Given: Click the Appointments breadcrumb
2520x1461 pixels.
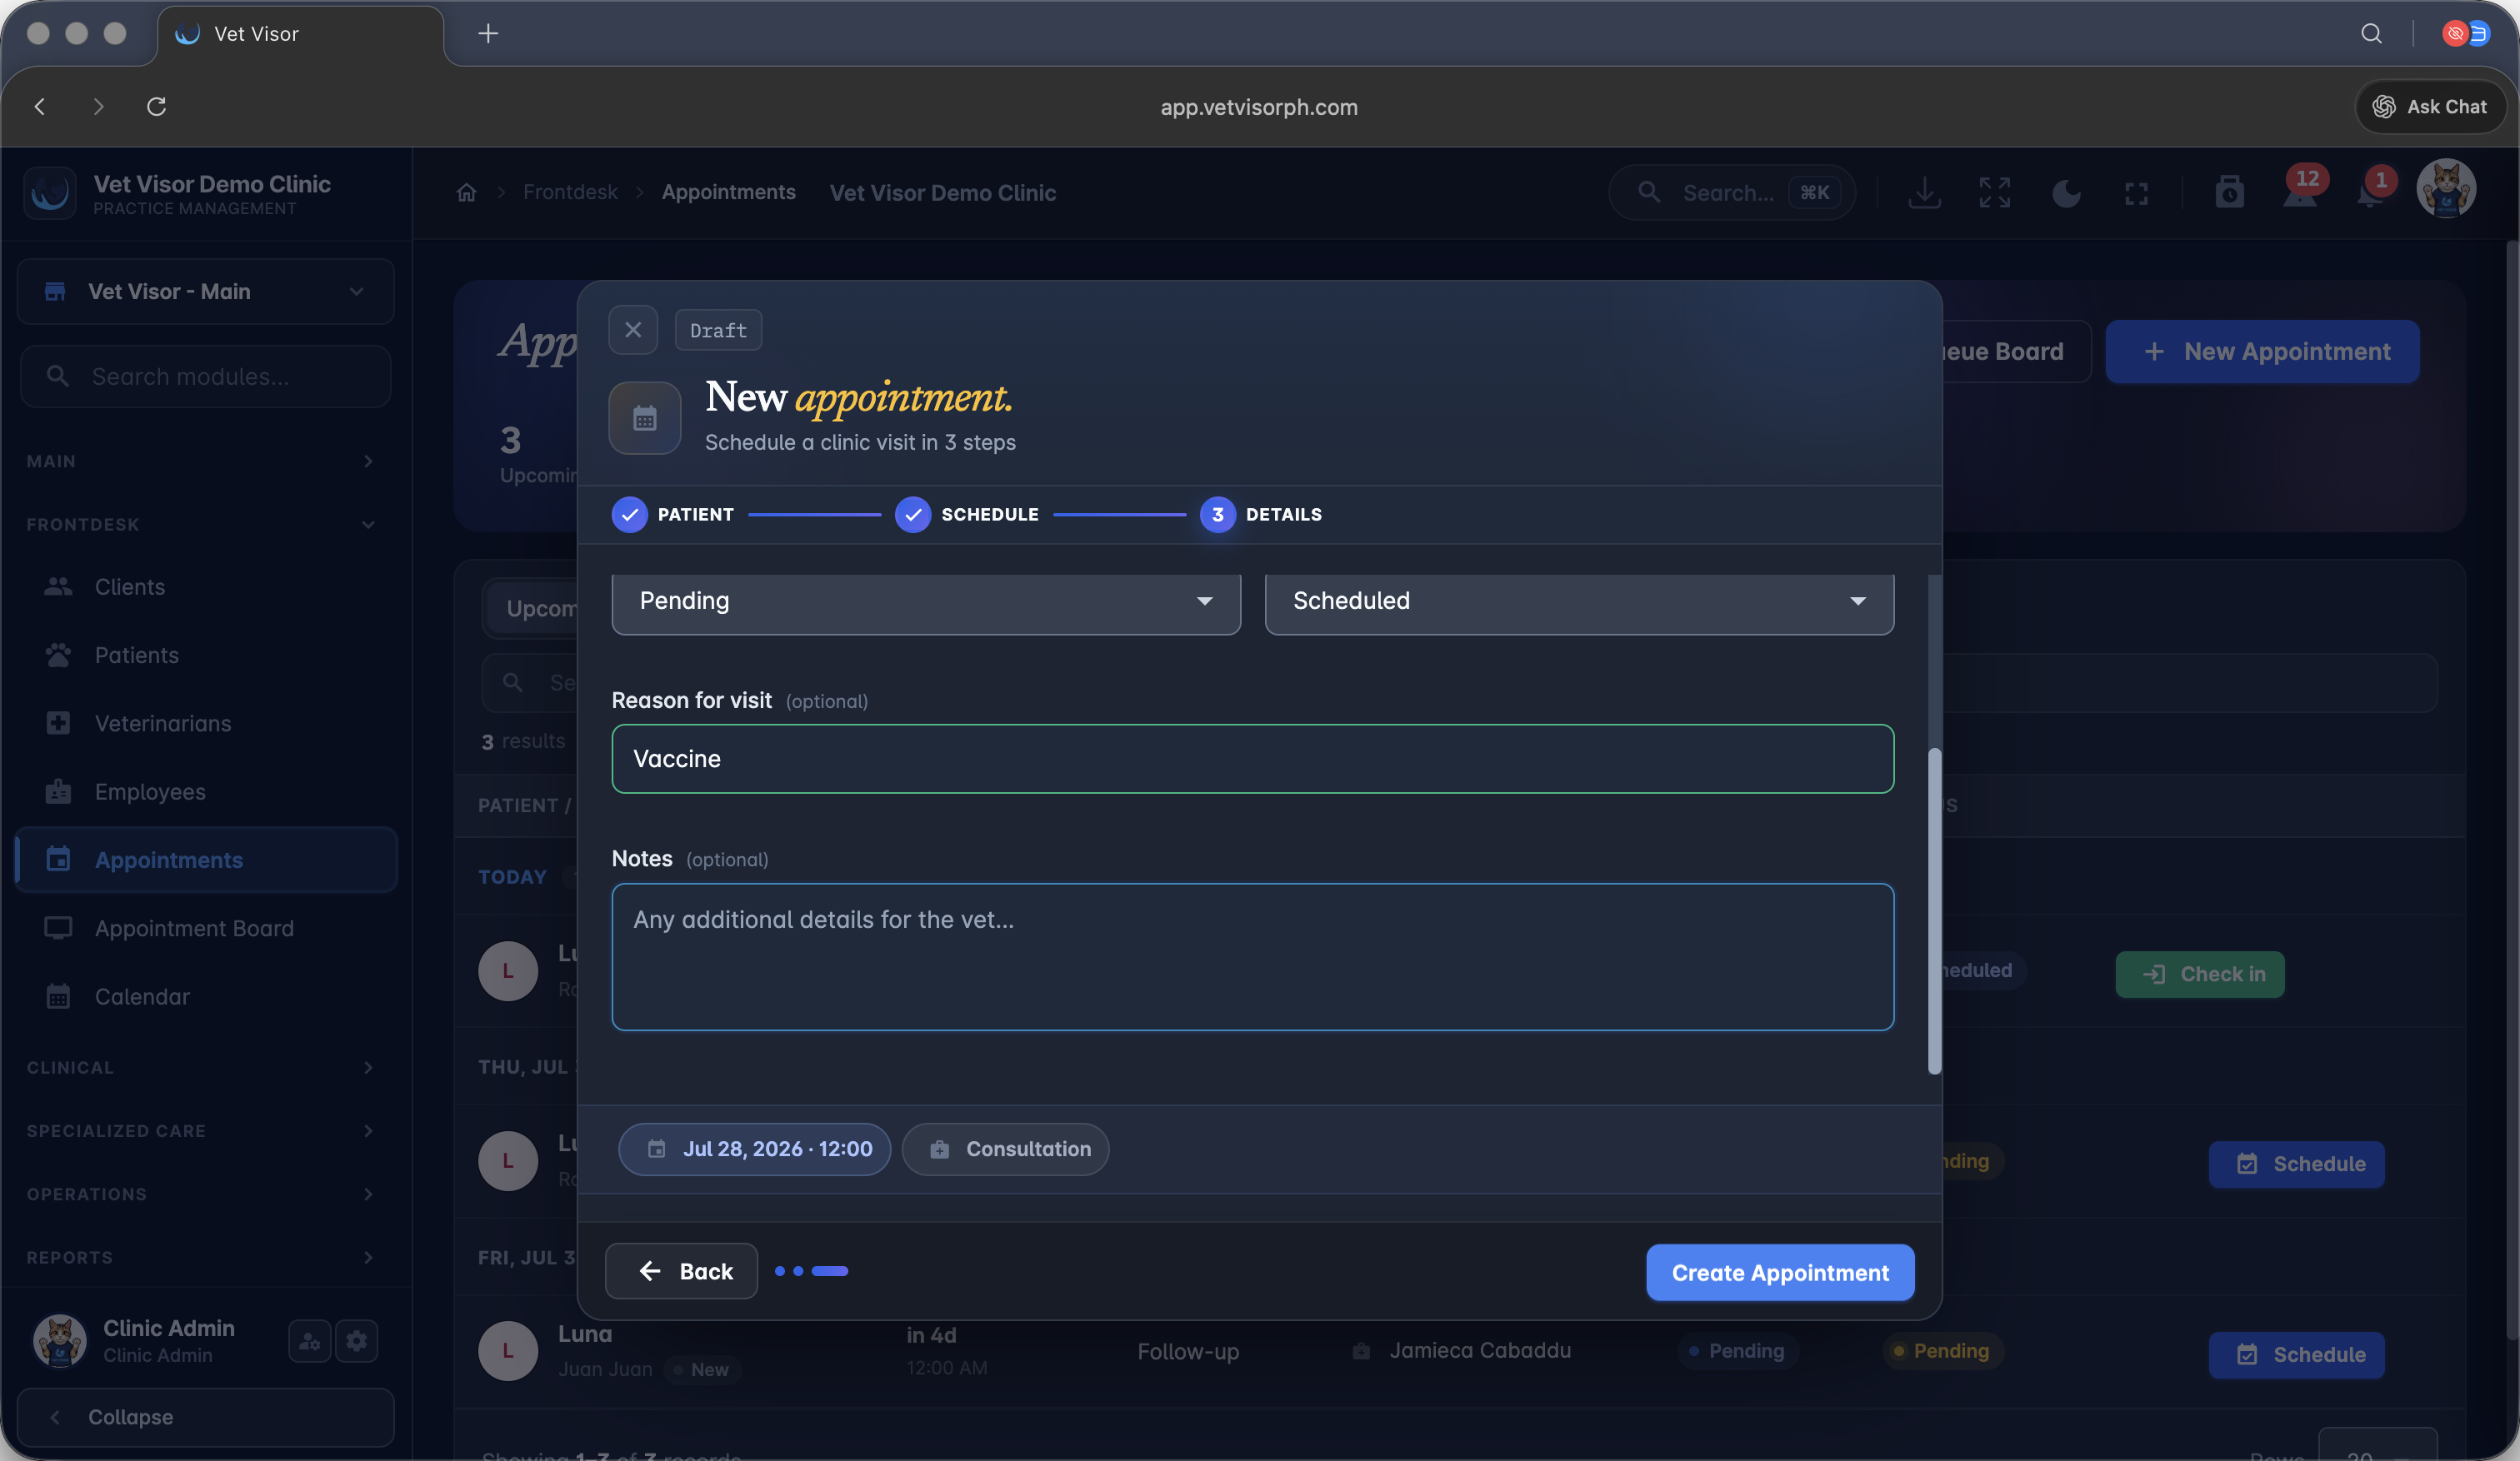Looking at the screenshot, I should click(728, 193).
